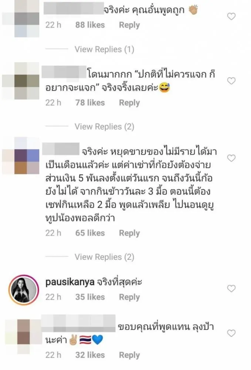This screenshot has height=370, width=251.
Task: Expand View Replies (2) under 65 likes comment
Action: click(104, 257)
